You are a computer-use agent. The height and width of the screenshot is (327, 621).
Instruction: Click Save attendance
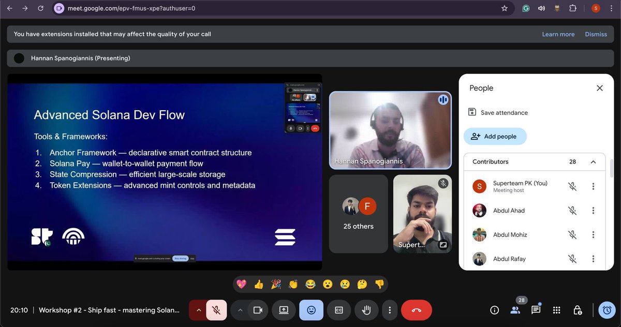pos(498,112)
